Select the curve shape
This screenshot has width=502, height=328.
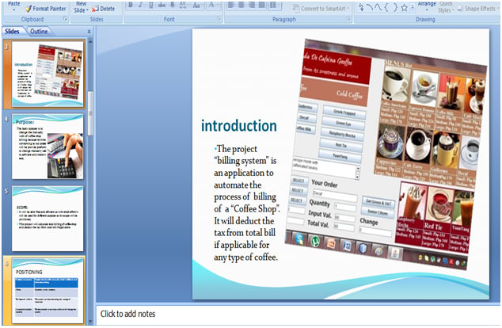tap(378, 8)
